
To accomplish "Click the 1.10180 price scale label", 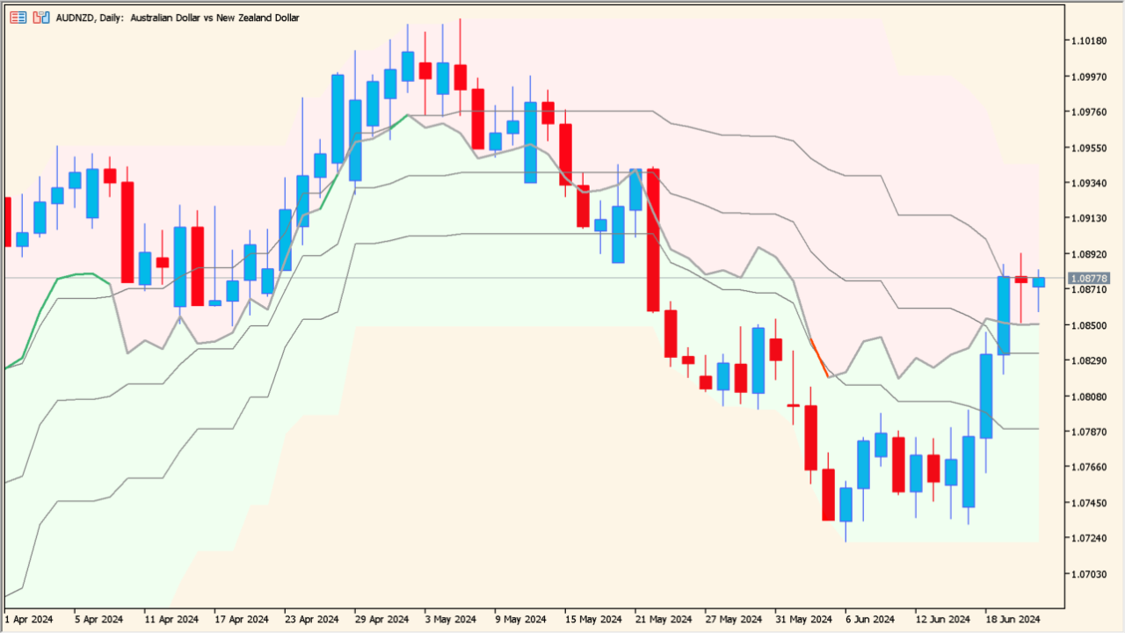I will click(1088, 40).
